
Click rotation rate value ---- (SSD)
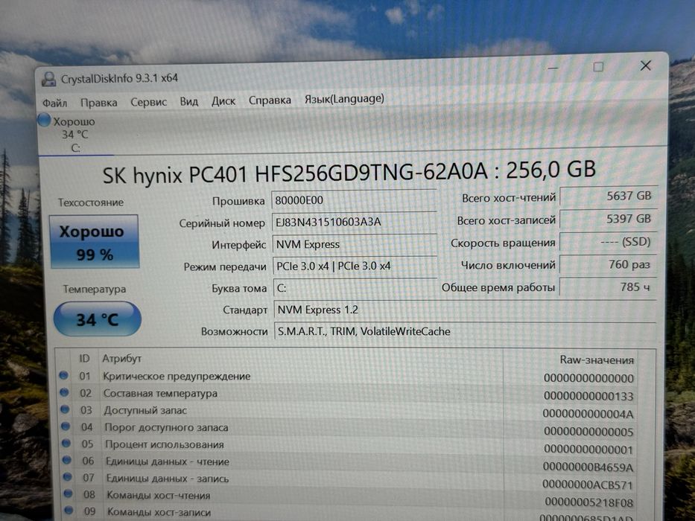pyautogui.click(x=608, y=242)
